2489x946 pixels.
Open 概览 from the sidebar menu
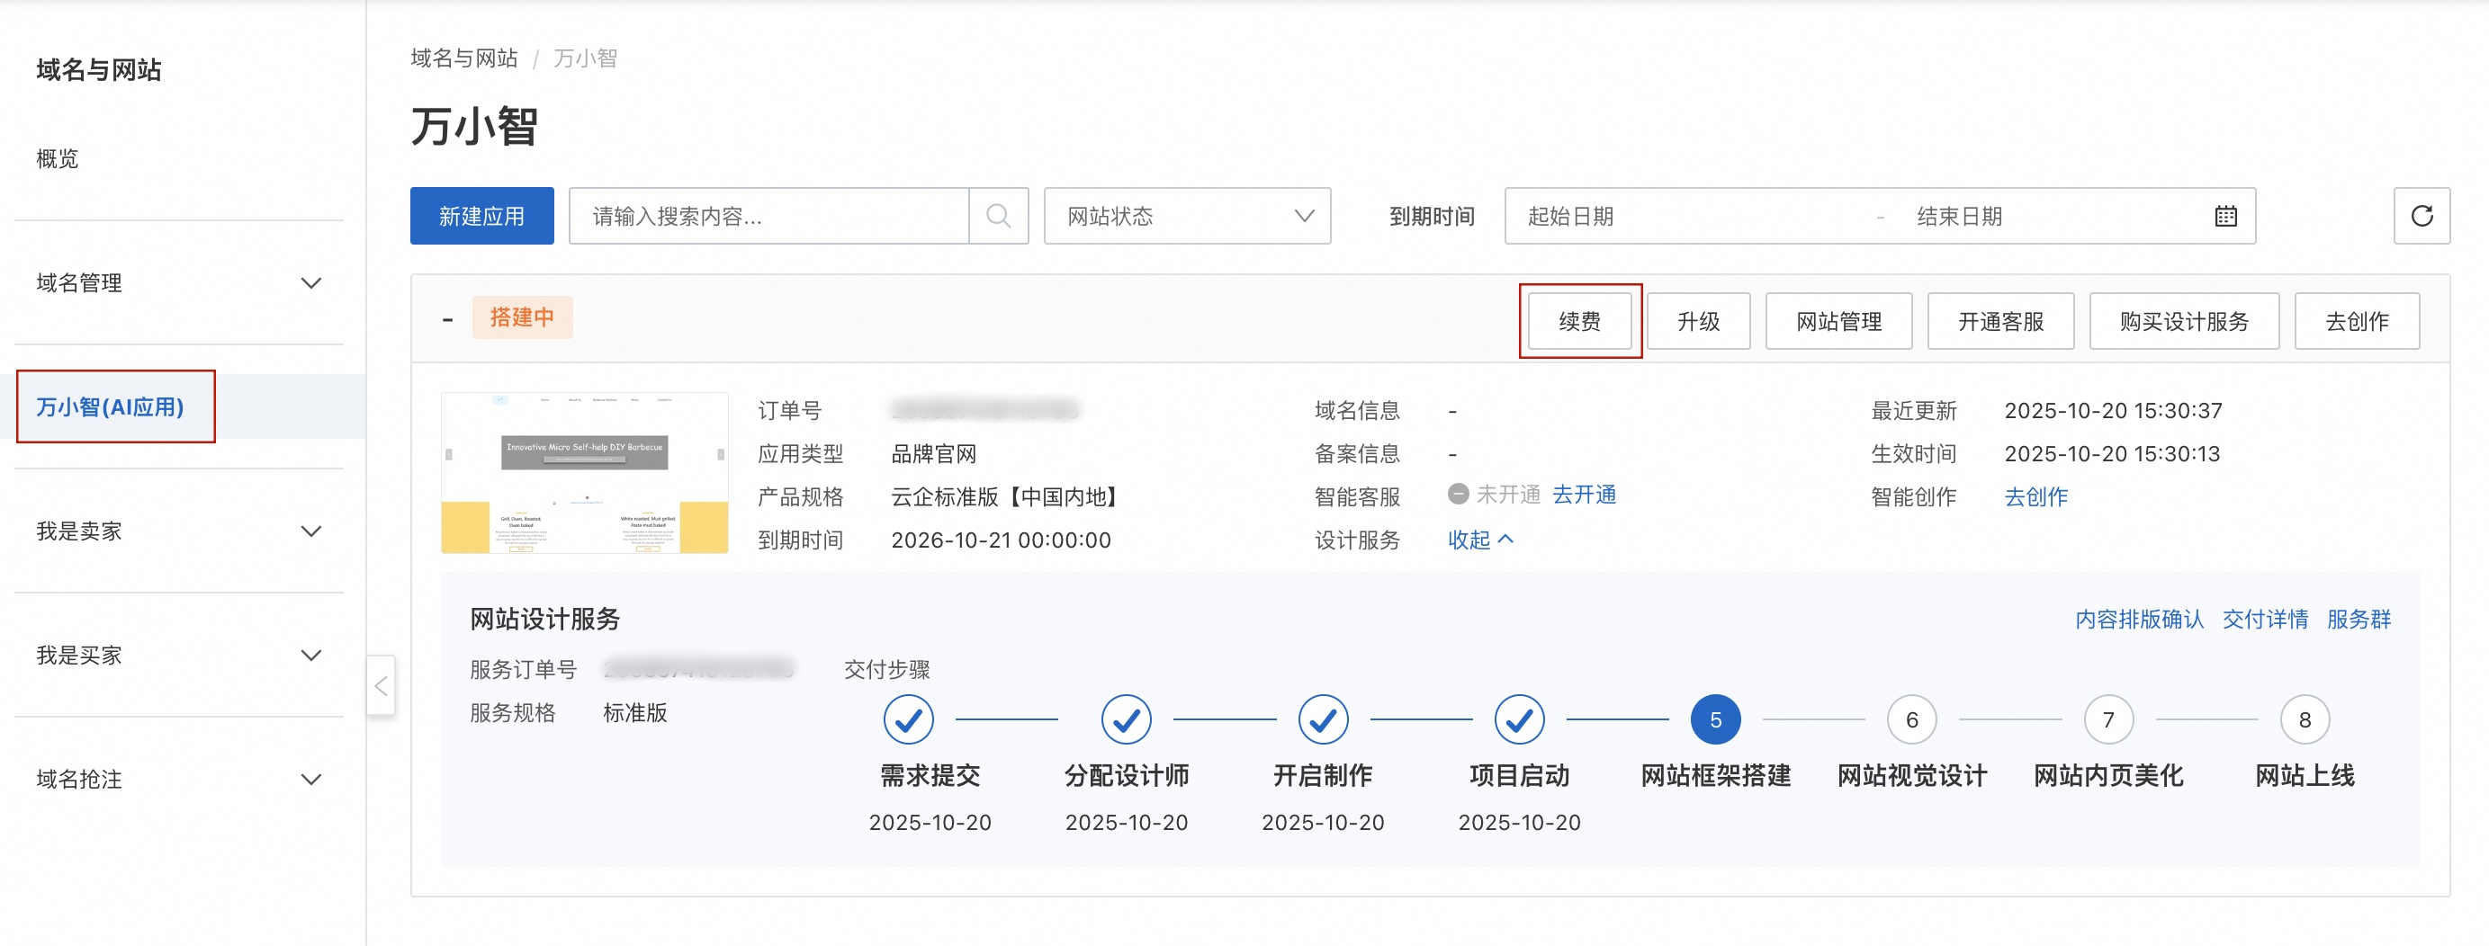click(58, 159)
